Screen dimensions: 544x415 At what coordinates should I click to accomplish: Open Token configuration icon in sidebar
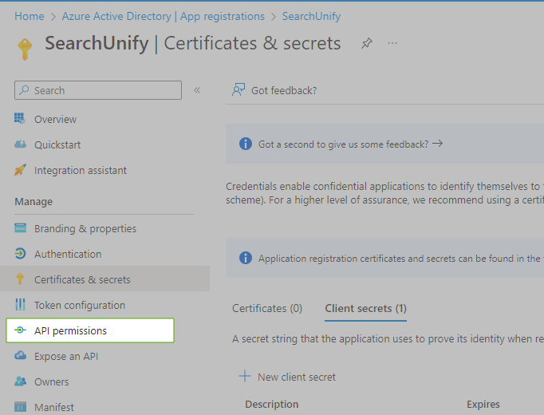tap(21, 305)
